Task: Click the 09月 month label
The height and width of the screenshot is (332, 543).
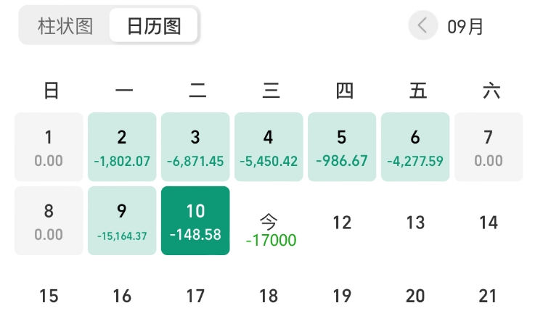Action: click(x=465, y=27)
